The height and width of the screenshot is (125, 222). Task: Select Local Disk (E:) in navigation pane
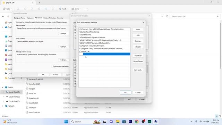click(13, 101)
